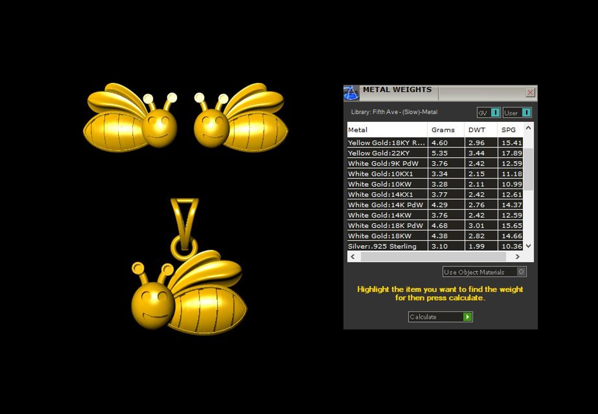The height and width of the screenshot is (414, 598).
Task: Select the SPG column header
Action: click(x=510, y=130)
